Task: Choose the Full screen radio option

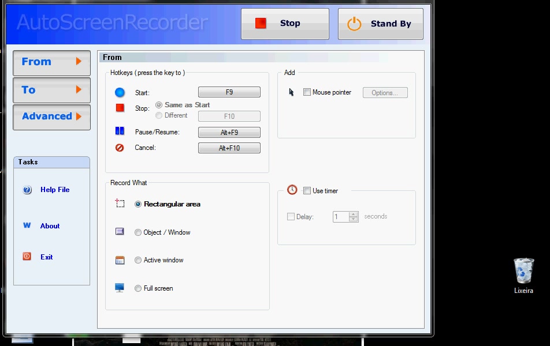Action: click(138, 288)
